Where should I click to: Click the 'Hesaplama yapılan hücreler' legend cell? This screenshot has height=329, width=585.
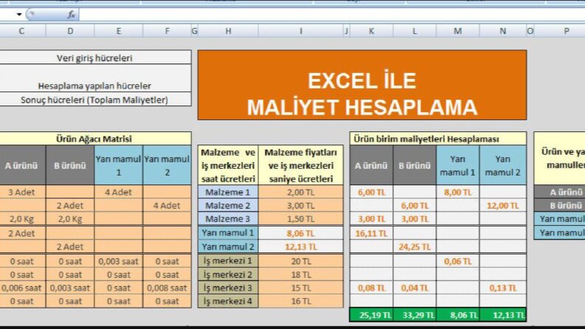(94, 78)
